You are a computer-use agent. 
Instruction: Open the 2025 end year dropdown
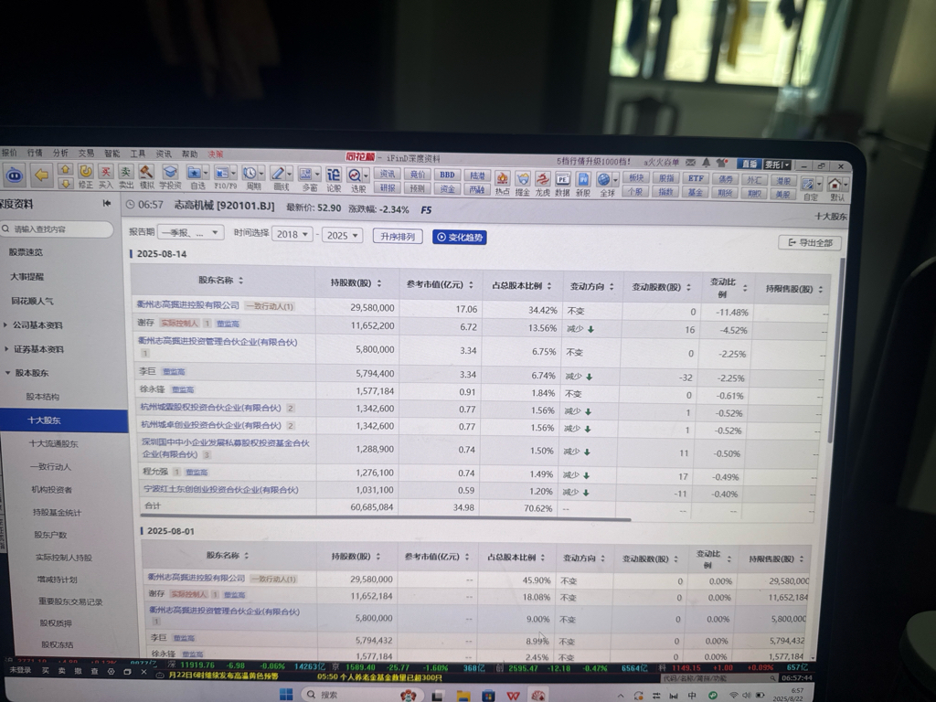(x=343, y=235)
